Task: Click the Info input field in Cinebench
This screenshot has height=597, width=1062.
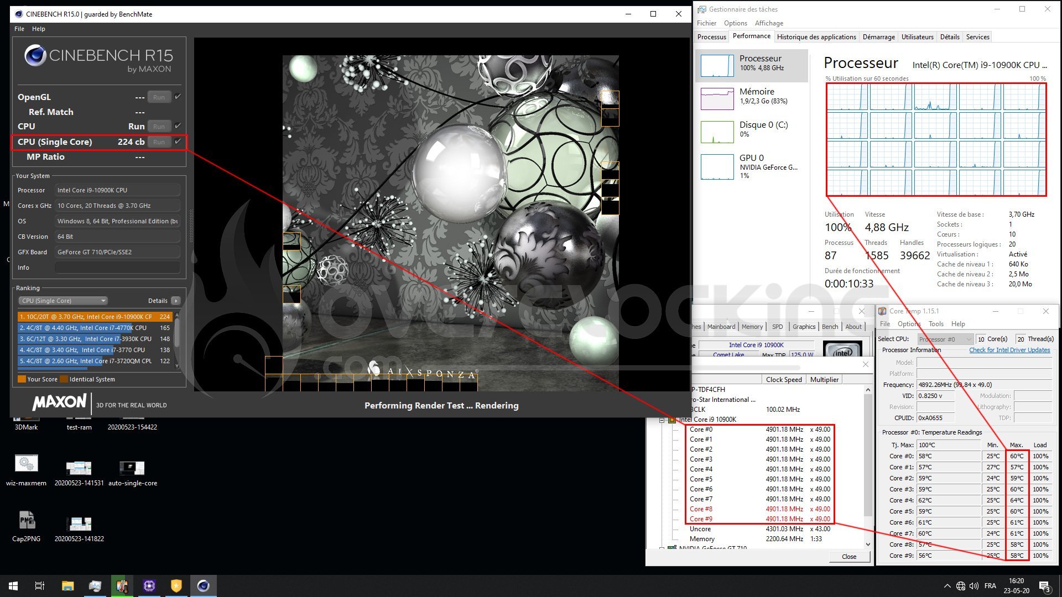Action: [117, 268]
